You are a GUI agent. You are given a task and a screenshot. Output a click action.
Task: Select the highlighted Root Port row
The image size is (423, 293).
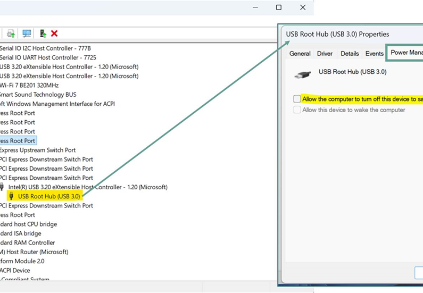(x=18, y=141)
